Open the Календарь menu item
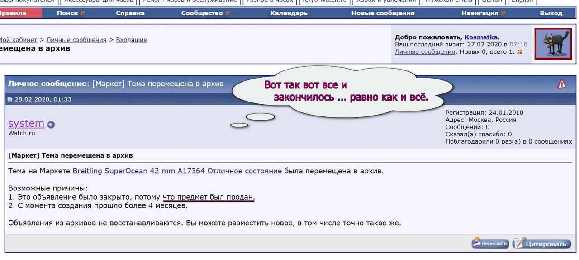 [289, 13]
